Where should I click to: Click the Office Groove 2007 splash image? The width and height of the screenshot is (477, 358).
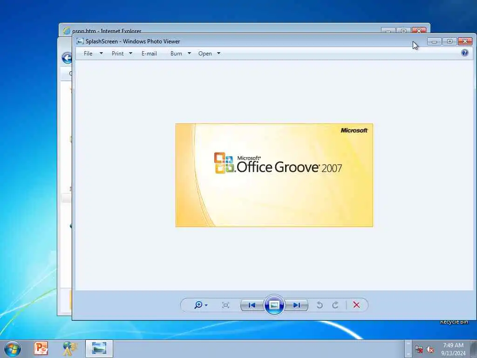(x=274, y=175)
